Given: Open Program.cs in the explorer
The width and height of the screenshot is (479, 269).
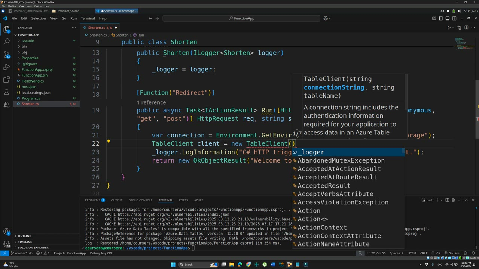Looking at the screenshot, I should point(31,98).
